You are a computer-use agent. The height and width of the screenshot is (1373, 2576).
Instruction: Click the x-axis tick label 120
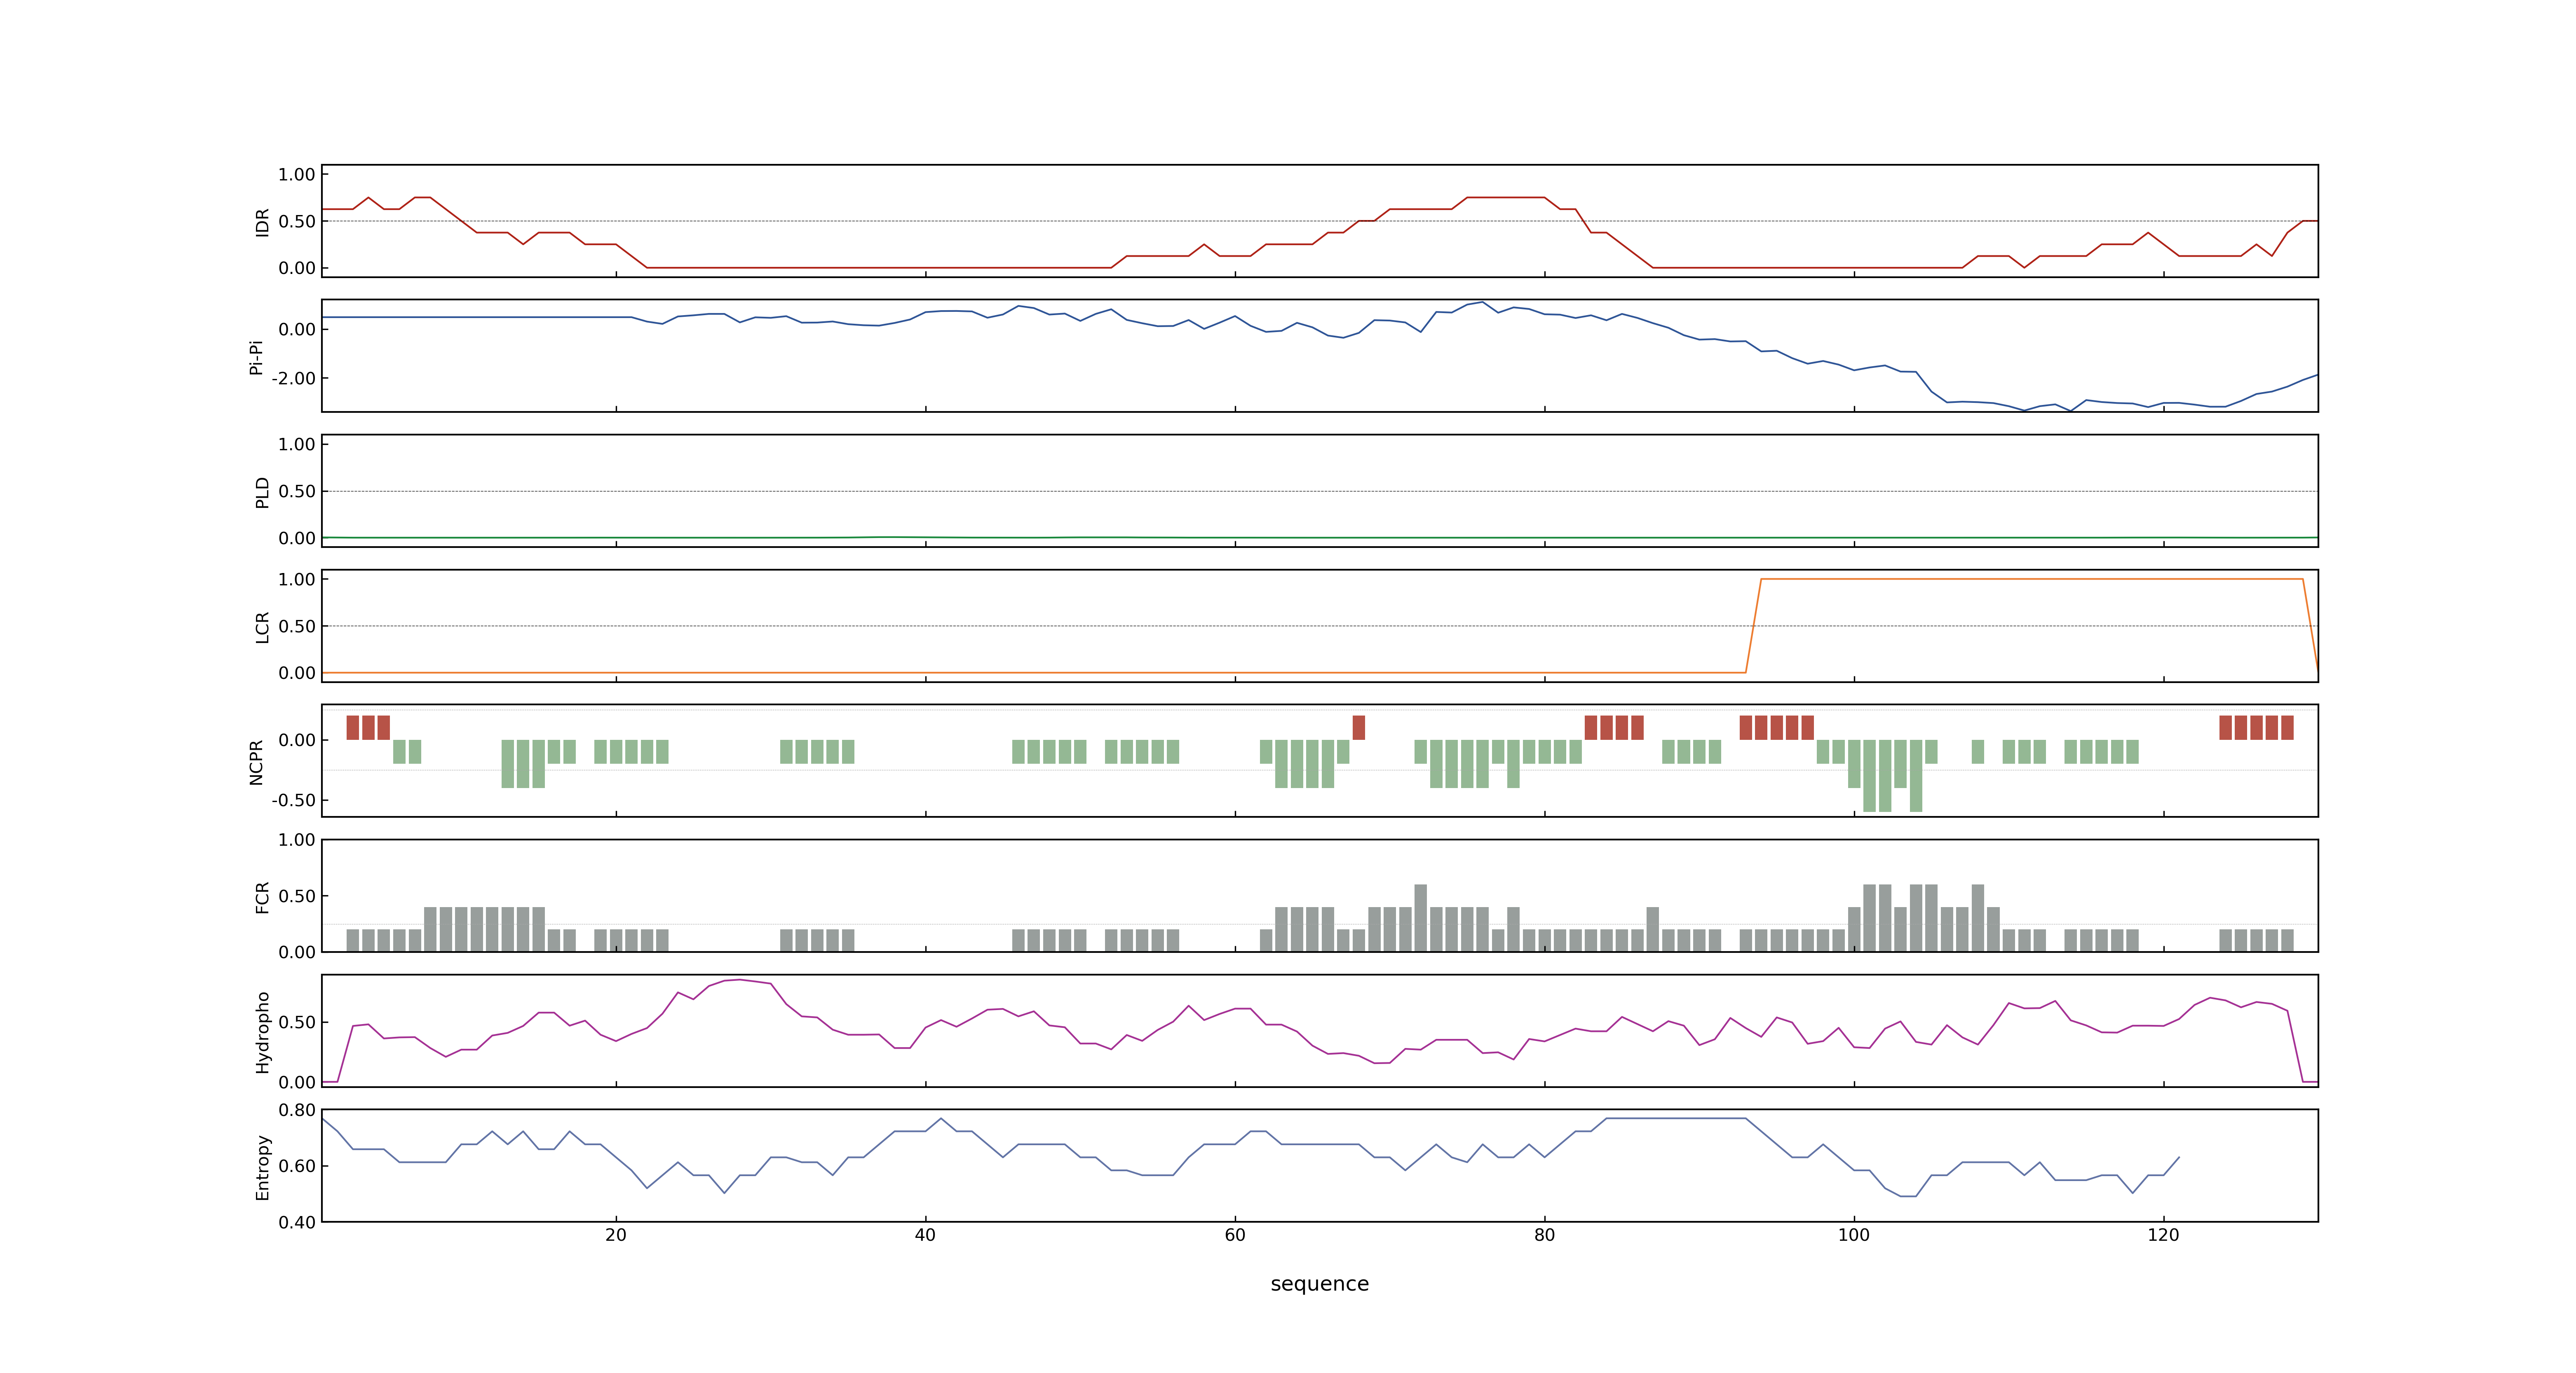pyautogui.click(x=2163, y=1235)
